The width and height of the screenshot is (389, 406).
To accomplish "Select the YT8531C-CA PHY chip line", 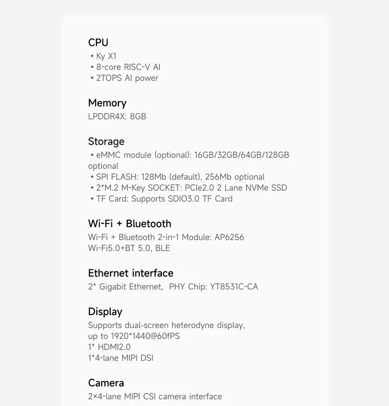I will (173, 286).
